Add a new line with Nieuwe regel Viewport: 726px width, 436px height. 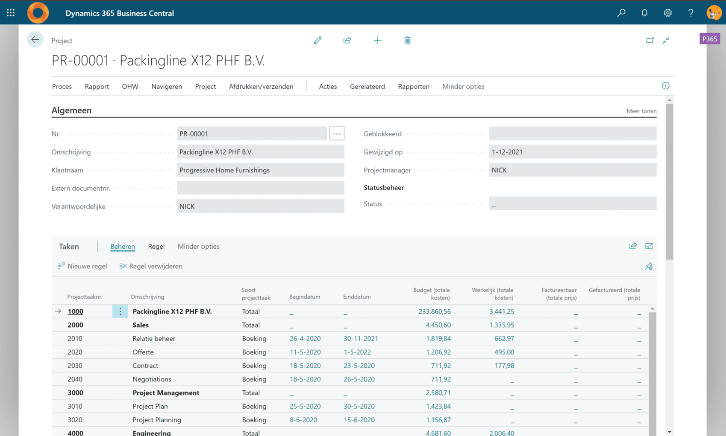[x=82, y=266]
